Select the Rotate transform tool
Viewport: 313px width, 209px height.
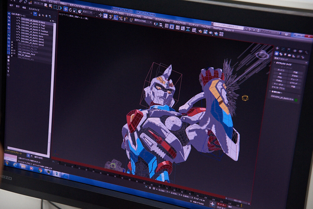pyautogui.click(x=70, y=9)
